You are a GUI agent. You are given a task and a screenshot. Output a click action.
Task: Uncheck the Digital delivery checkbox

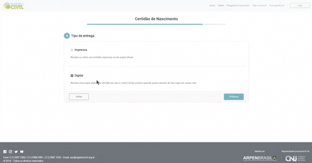(x=72, y=75)
